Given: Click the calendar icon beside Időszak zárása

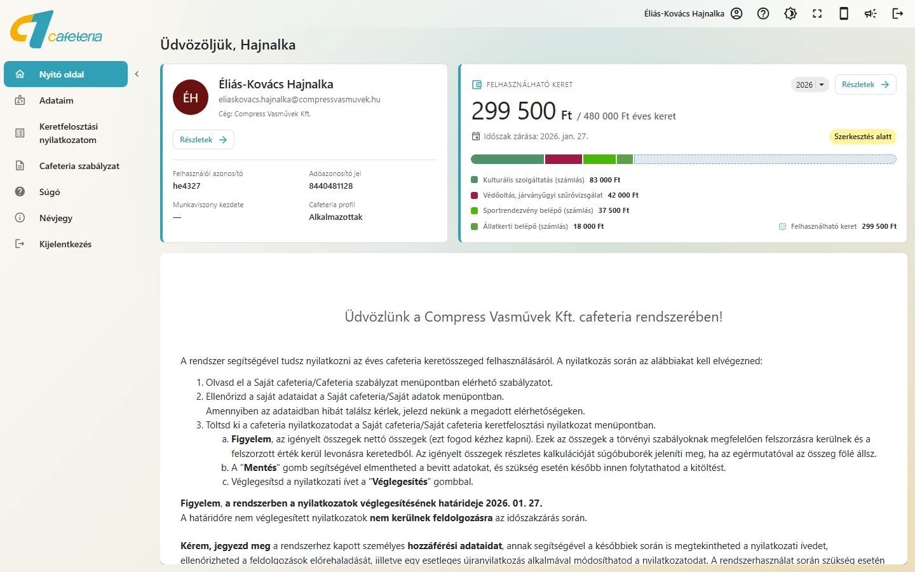Looking at the screenshot, I should (x=476, y=136).
